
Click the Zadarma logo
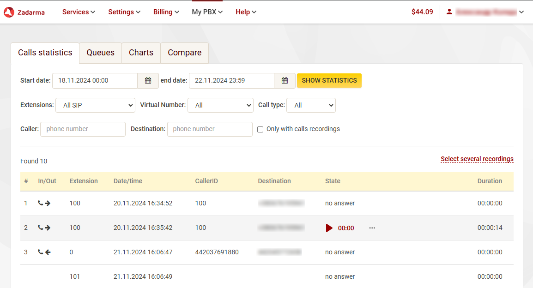tap(24, 12)
